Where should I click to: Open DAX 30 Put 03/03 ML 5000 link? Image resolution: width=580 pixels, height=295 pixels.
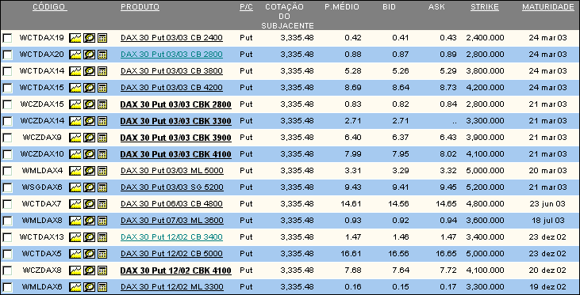click(x=172, y=171)
